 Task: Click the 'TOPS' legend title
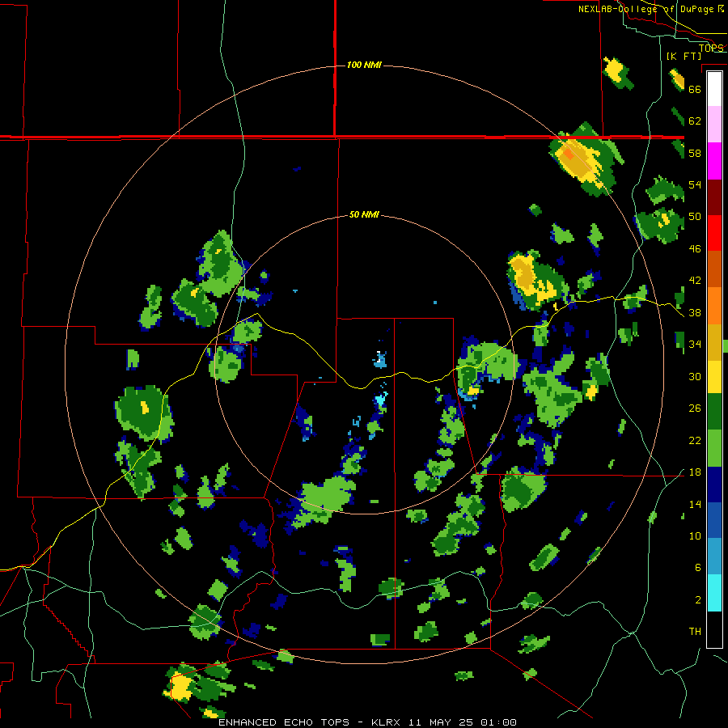pos(711,48)
